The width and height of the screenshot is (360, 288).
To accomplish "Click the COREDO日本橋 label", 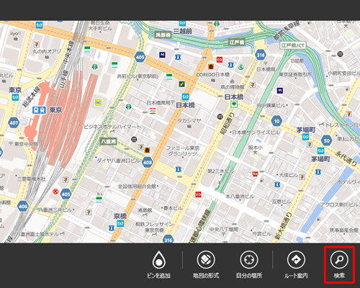I will 213,75.
